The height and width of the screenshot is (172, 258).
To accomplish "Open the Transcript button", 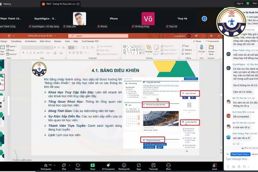I will [154, 166].
